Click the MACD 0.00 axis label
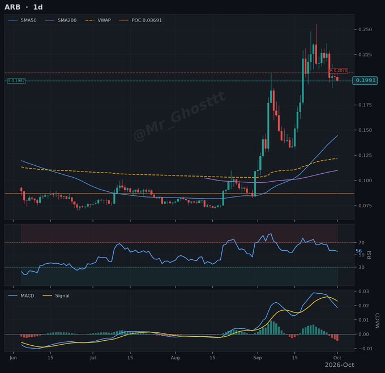The height and width of the screenshot is (373, 385). [x=363, y=334]
